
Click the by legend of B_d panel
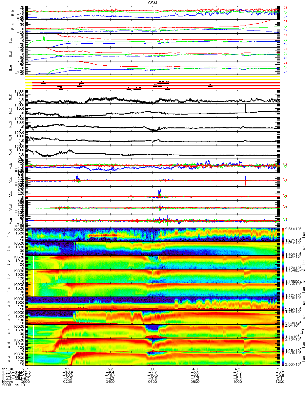coord(285,53)
